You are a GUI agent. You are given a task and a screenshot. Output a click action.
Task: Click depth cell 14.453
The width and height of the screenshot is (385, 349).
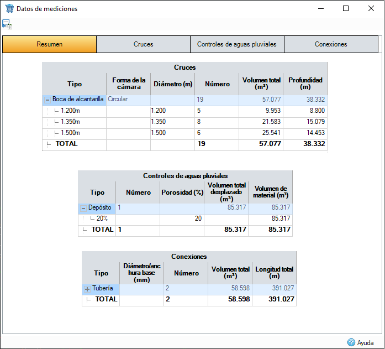click(305, 133)
